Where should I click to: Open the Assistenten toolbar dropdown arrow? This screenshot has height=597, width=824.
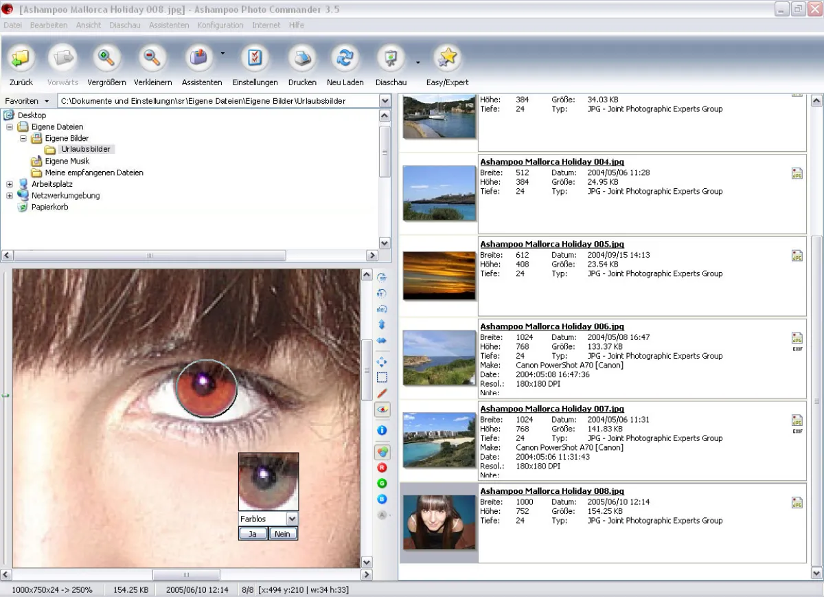pyautogui.click(x=222, y=53)
